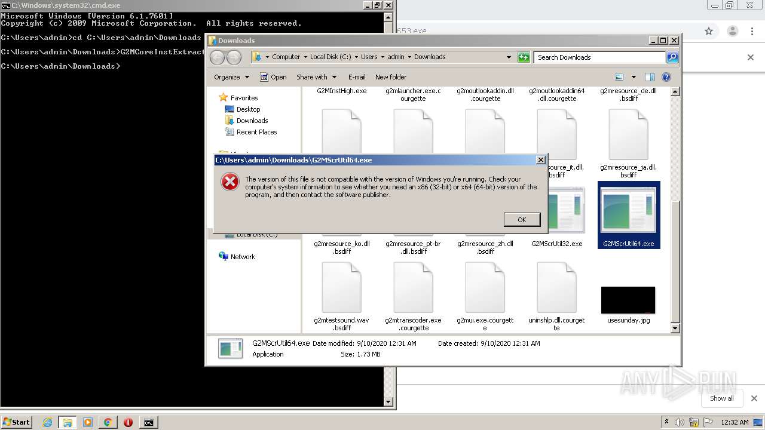The width and height of the screenshot is (765, 430).
Task: Select g2moutlookaddin64.dll.courgette file name
Action: coord(556,94)
